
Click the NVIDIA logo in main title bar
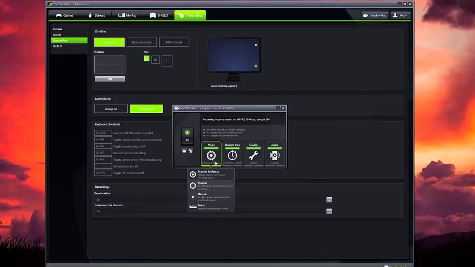tap(50, 4)
